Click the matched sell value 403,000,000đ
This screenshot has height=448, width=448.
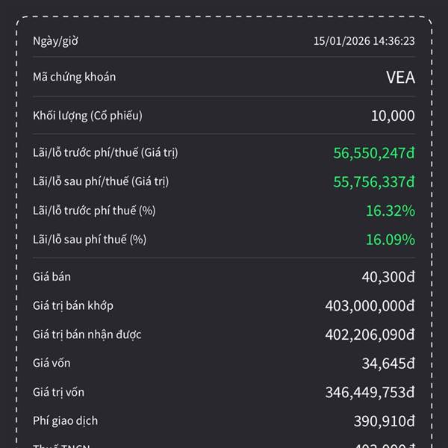click(x=370, y=305)
